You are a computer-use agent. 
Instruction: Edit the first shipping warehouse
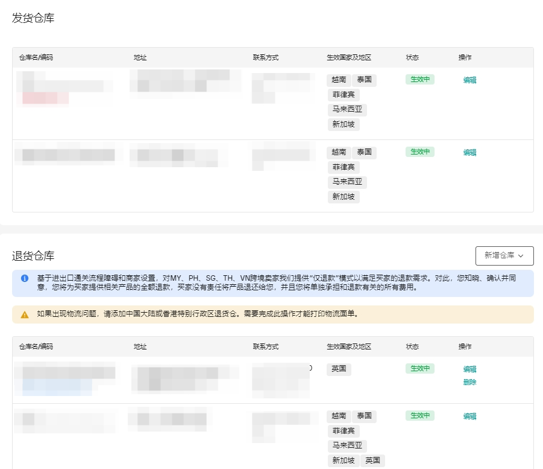click(x=469, y=80)
